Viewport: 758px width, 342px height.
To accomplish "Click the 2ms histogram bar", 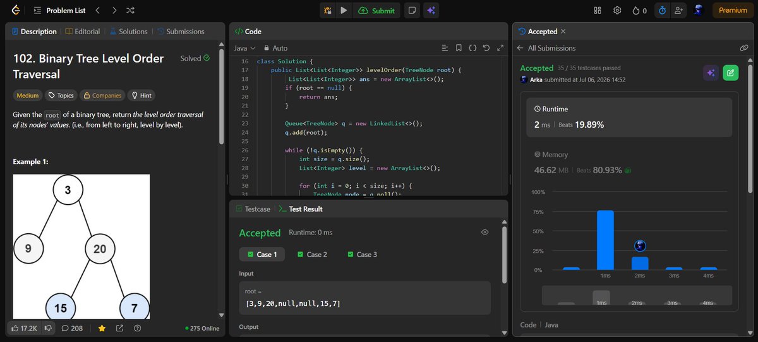I will pos(640,263).
